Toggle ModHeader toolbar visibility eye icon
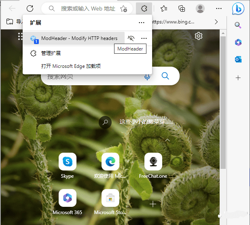The height and width of the screenshot is (225, 250). [x=131, y=38]
